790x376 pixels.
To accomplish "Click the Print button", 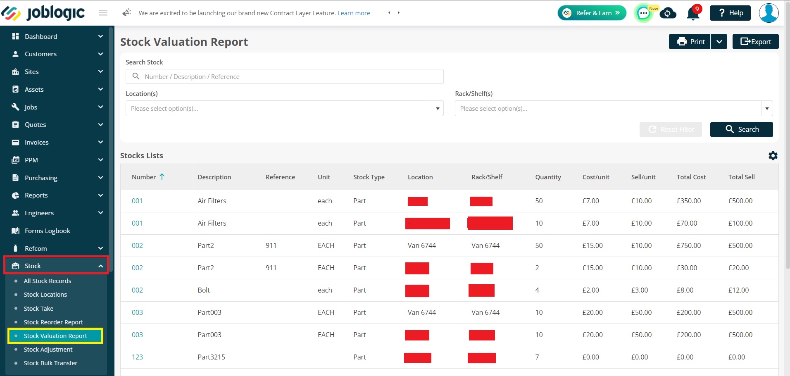I will [690, 42].
